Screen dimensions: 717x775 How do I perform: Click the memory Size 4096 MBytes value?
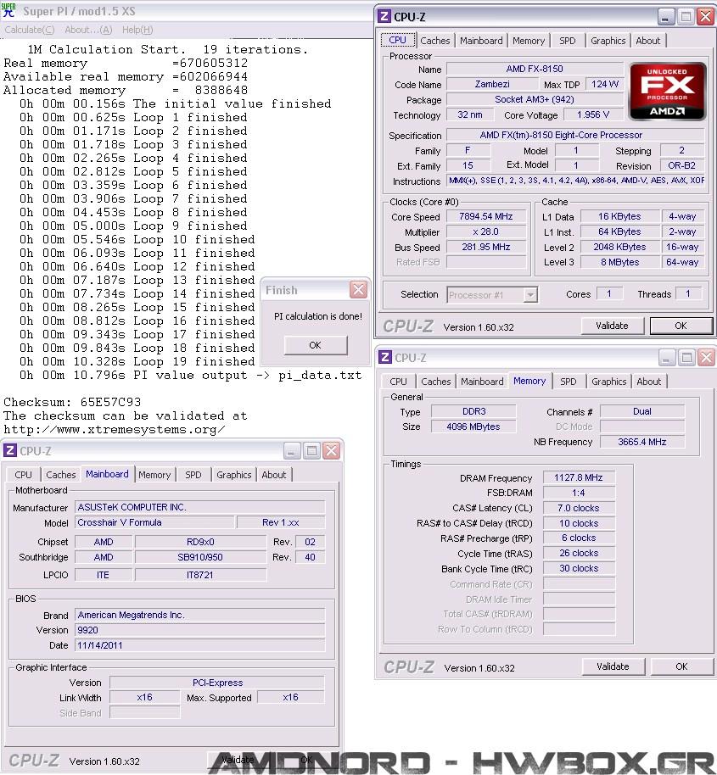click(473, 427)
